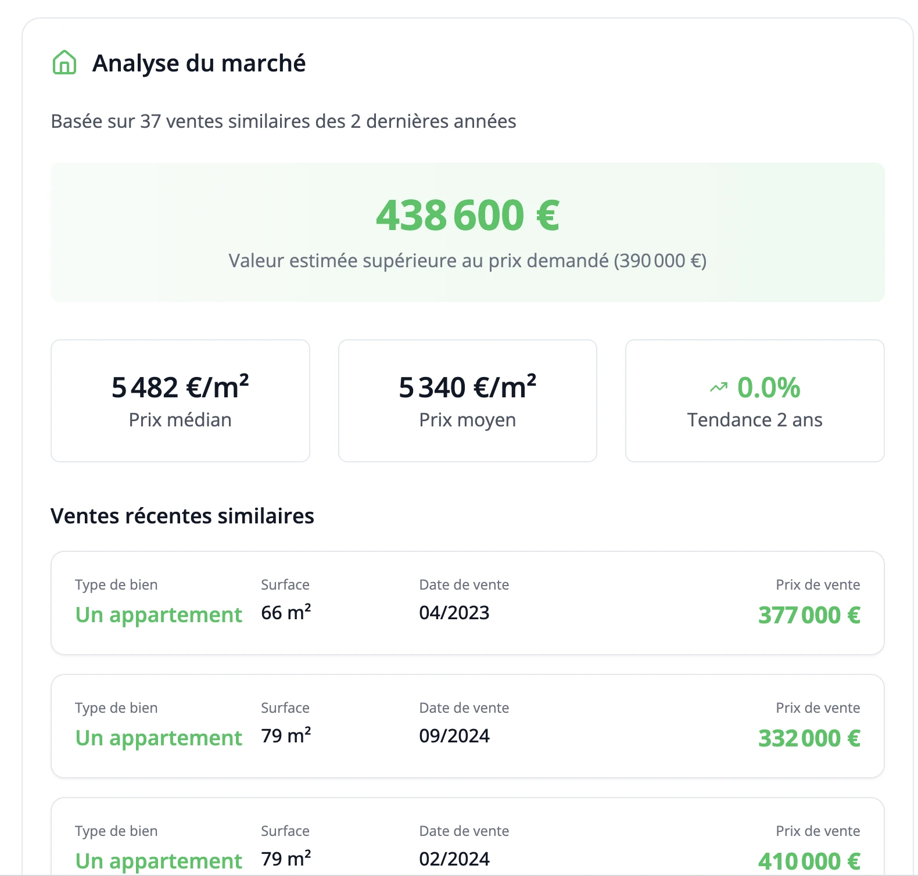918x876 pixels.
Task: Click Un appartement in the 09/2024 sale
Action: [x=159, y=738]
